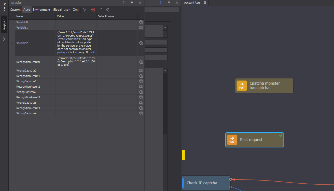
Task: Open the Log side panel tab
Action: (x=4, y=39)
